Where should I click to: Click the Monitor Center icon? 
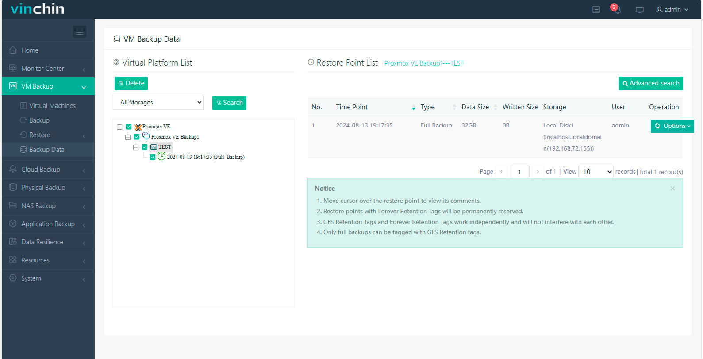point(13,68)
